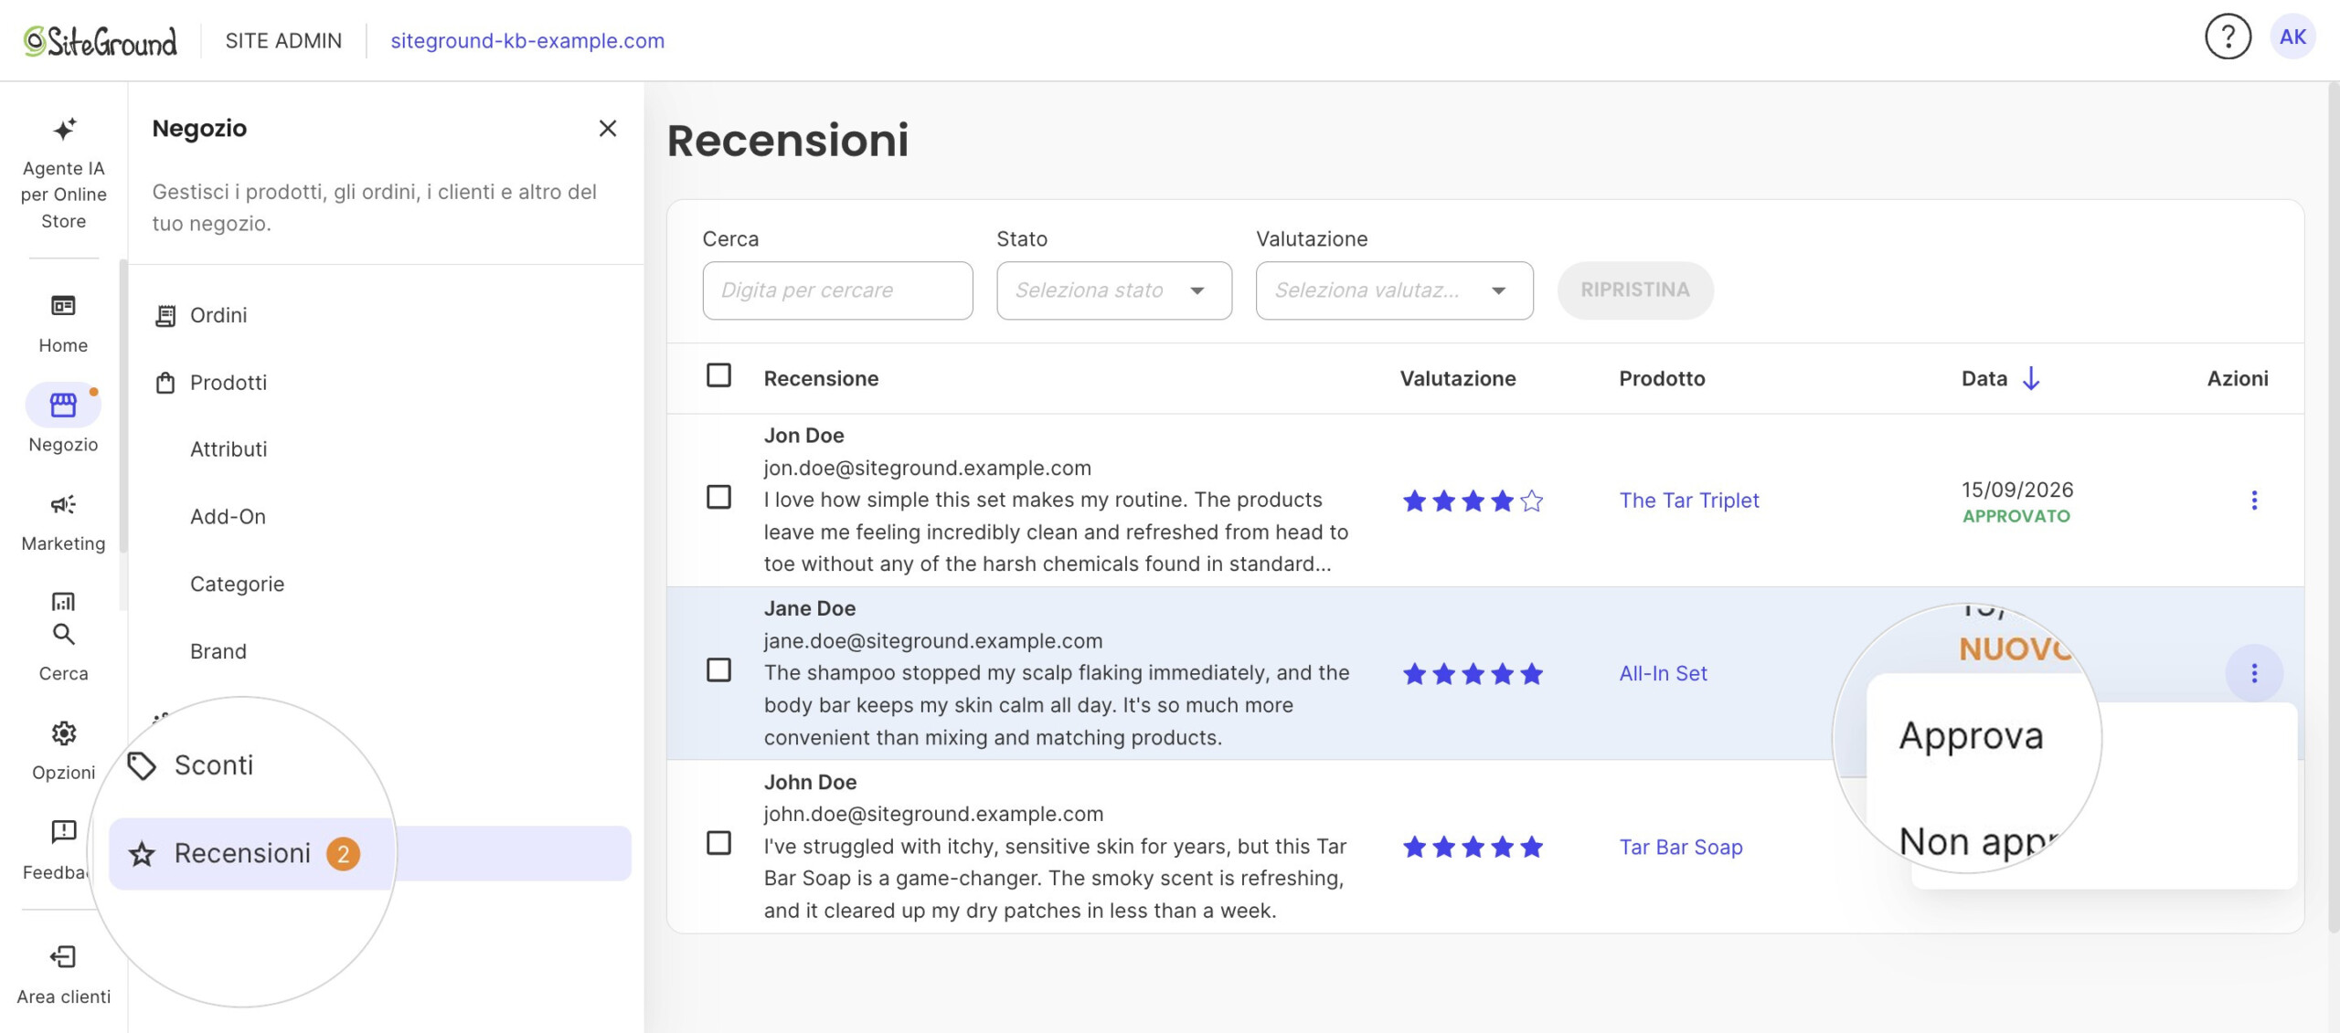2340x1033 pixels.
Task: Open Brand in the store menu
Action: tap(218, 652)
